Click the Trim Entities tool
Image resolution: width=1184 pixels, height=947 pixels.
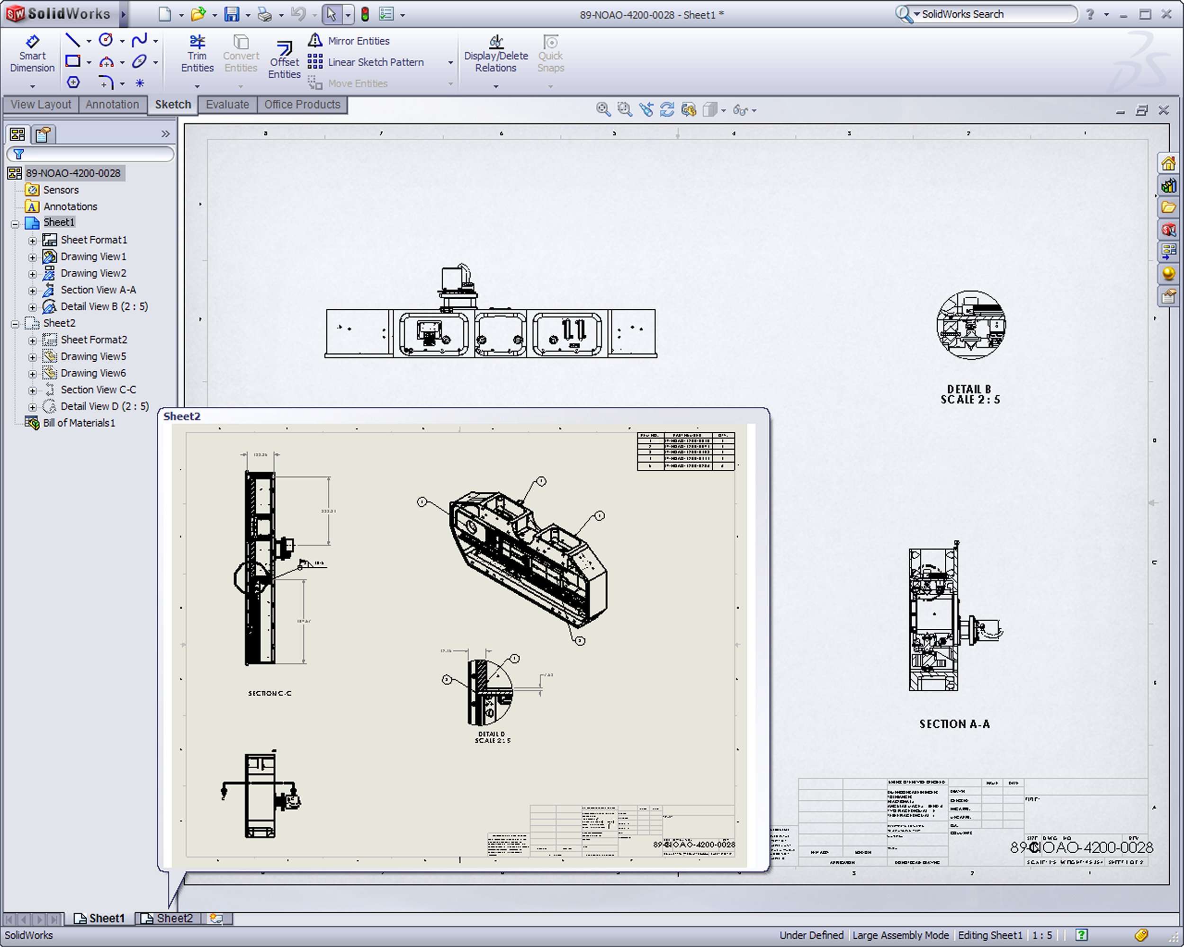(197, 54)
